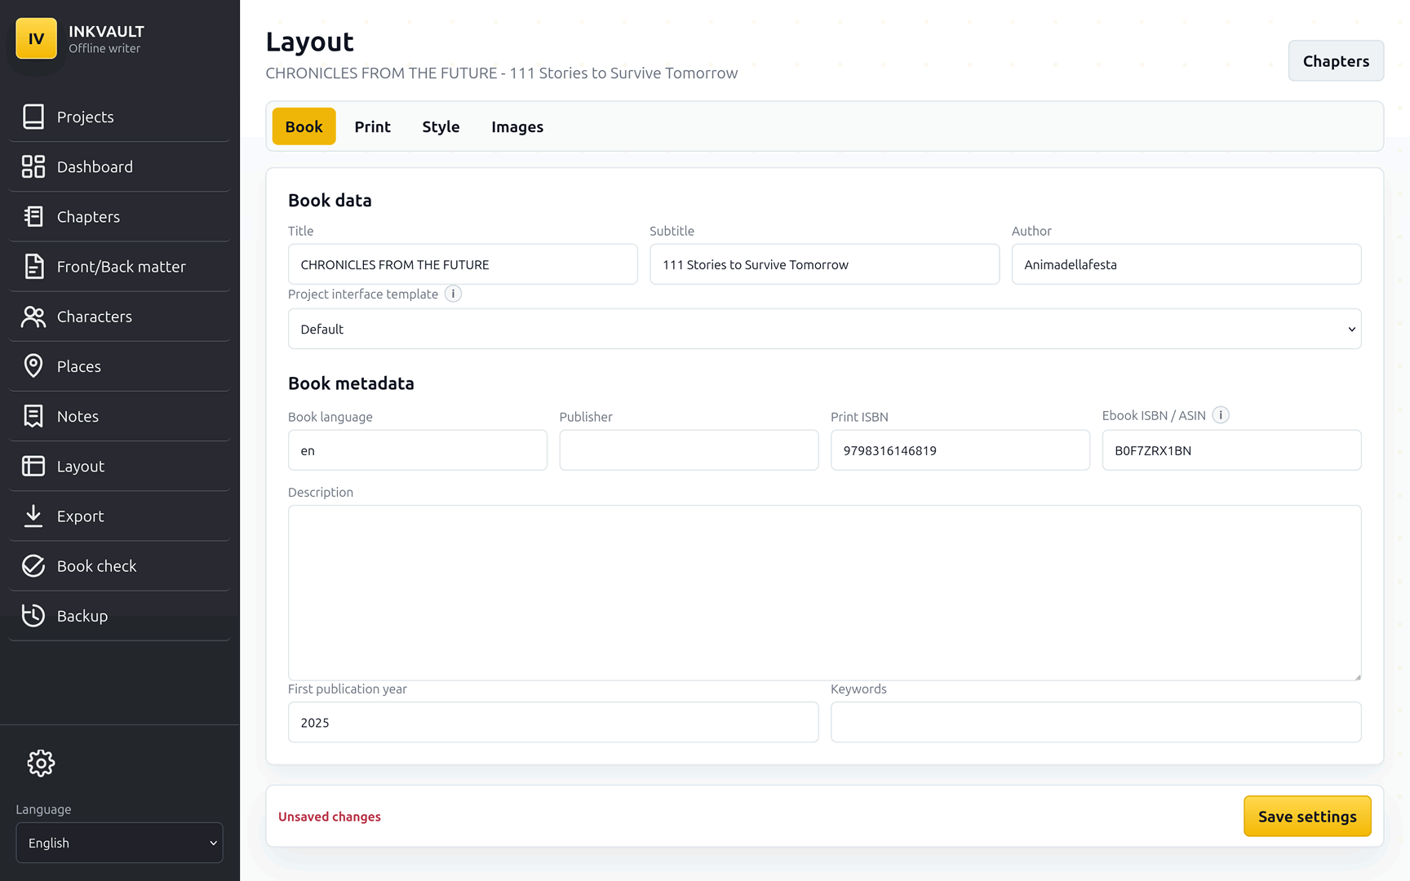Image resolution: width=1410 pixels, height=881 pixels.
Task: Click the InkVault IV logo badge
Action: [37, 38]
